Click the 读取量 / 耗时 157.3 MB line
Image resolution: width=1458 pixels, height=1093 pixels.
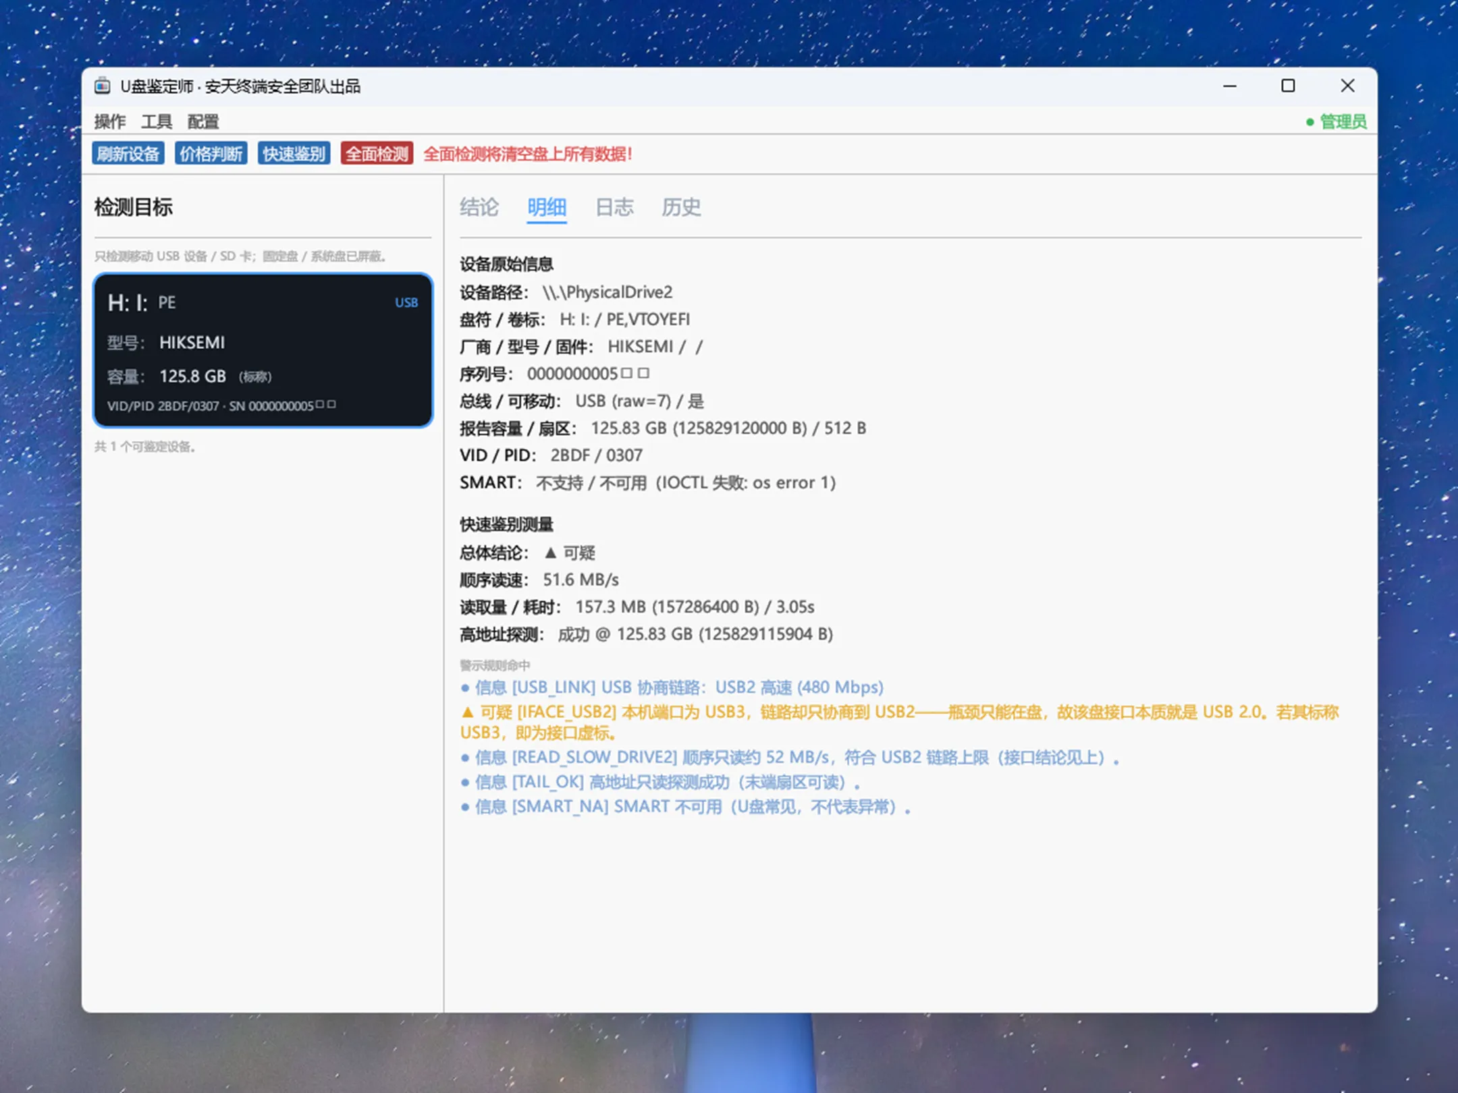click(x=637, y=607)
